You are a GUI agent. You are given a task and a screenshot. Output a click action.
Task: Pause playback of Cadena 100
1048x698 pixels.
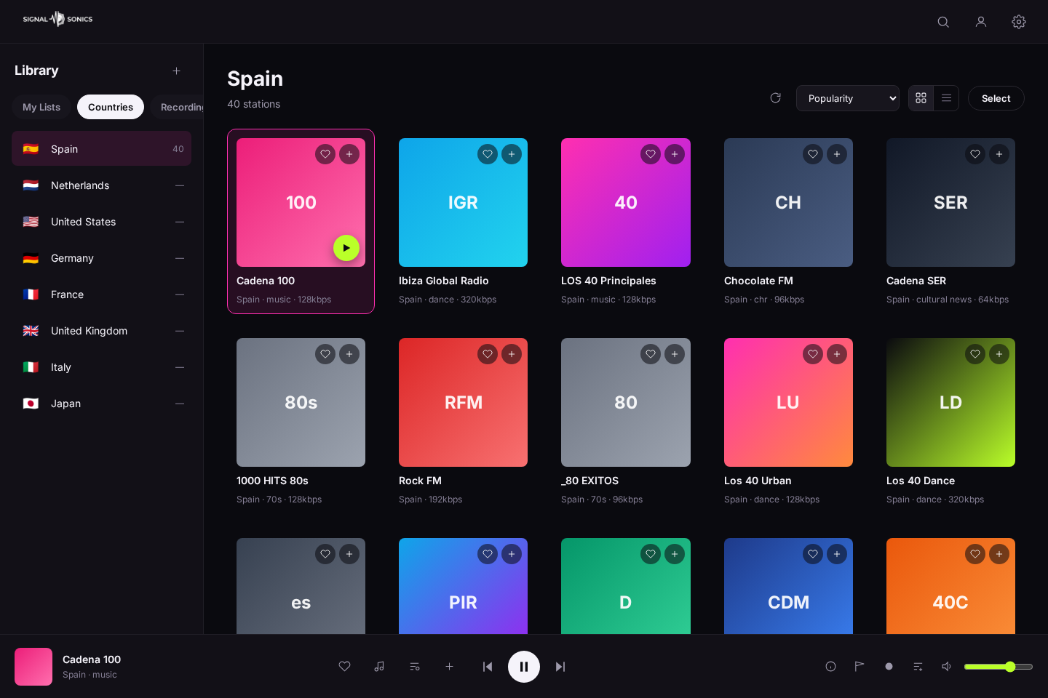click(524, 667)
